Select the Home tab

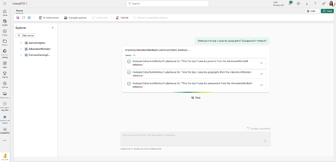[x=20, y=11]
